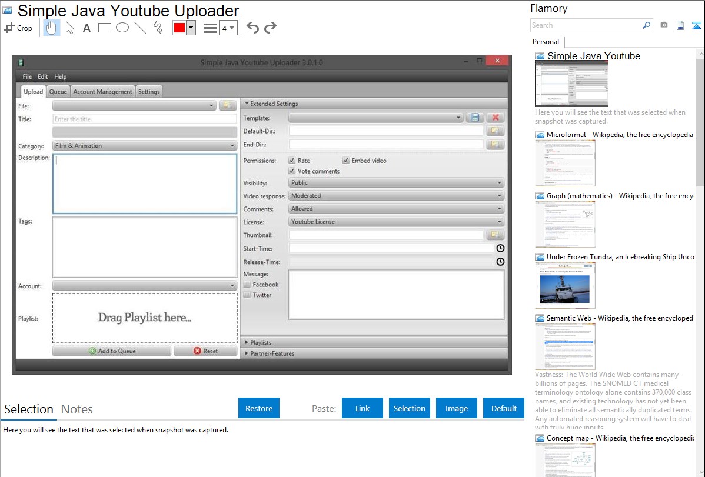Click the Restore button
The height and width of the screenshot is (477, 705).
pyautogui.click(x=259, y=408)
